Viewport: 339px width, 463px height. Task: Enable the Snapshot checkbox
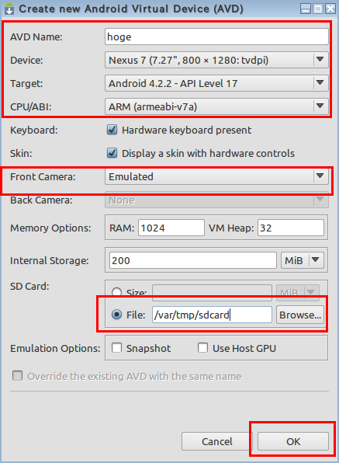pos(116,348)
